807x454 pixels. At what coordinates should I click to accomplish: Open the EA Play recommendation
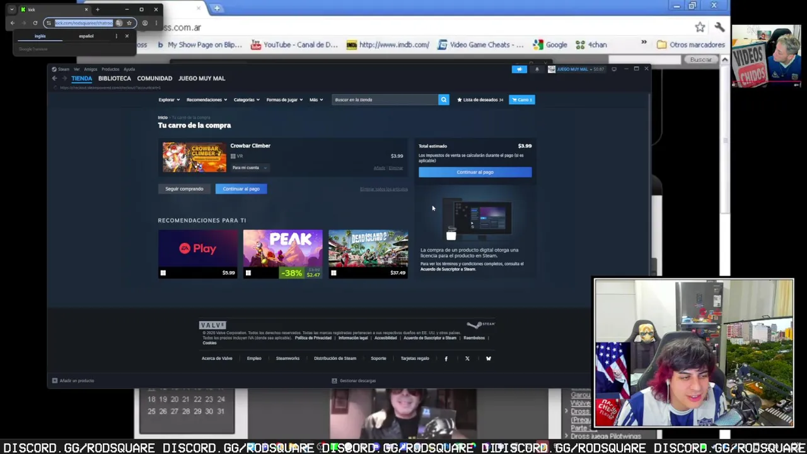(198, 254)
